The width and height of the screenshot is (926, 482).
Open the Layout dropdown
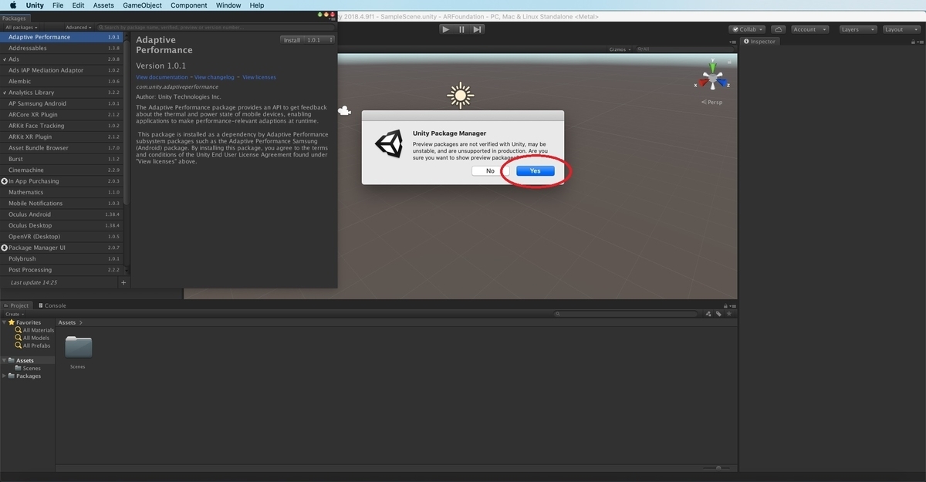pos(901,29)
